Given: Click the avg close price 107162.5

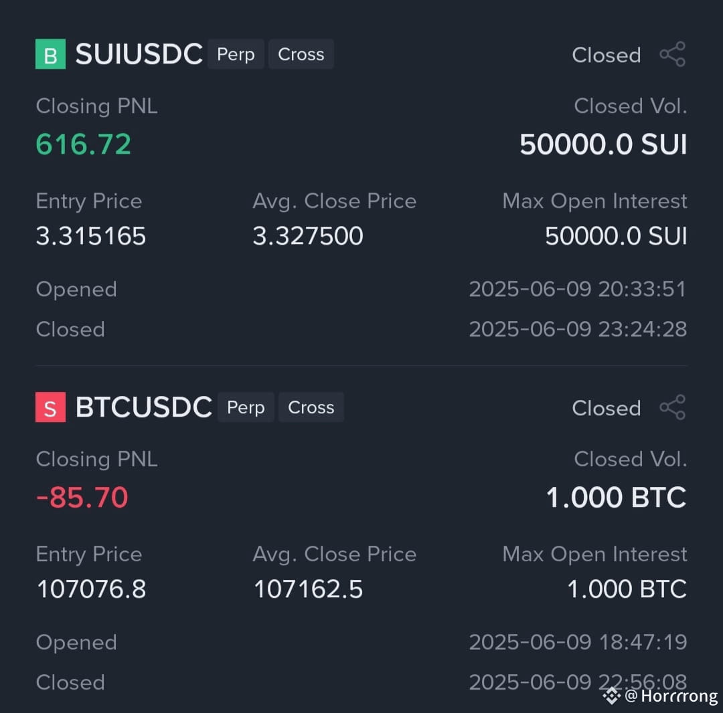Looking at the screenshot, I should click(x=309, y=589).
